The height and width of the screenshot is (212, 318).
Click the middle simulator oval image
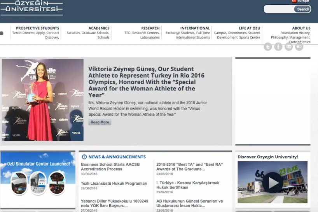38,183
